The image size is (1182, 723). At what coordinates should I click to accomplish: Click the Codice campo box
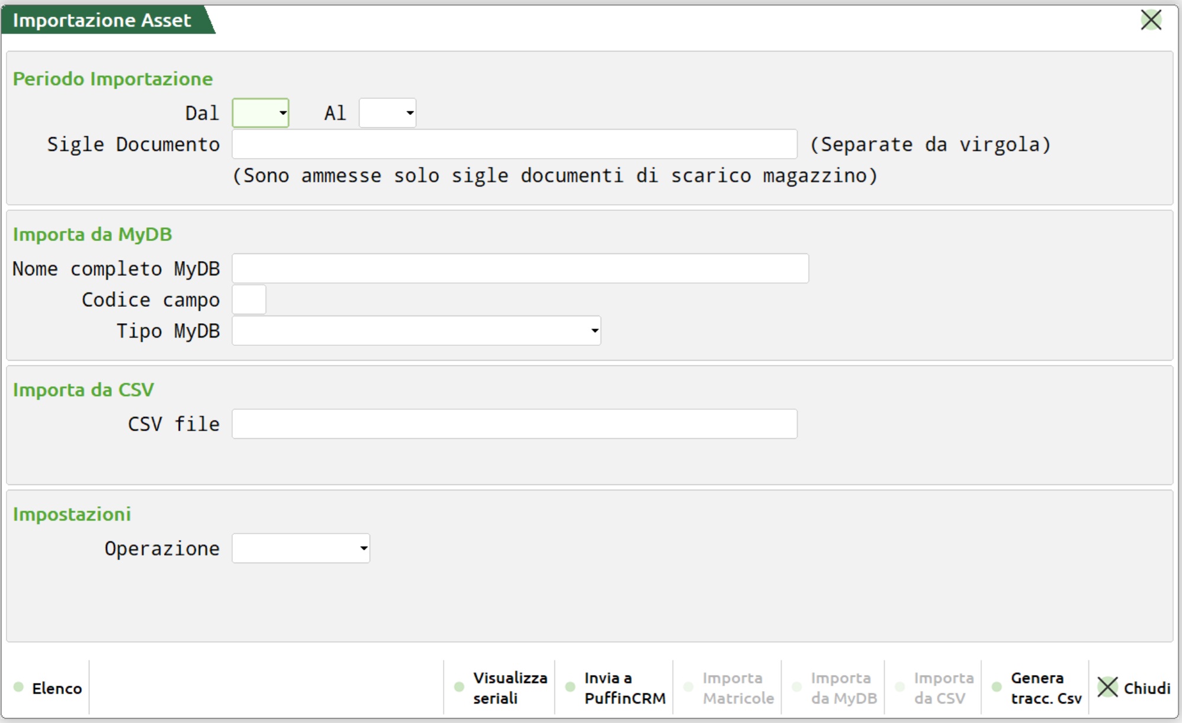point(249,300)
